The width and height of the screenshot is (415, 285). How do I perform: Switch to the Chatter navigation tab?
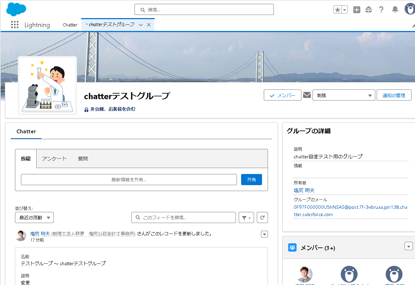[70, 25]
